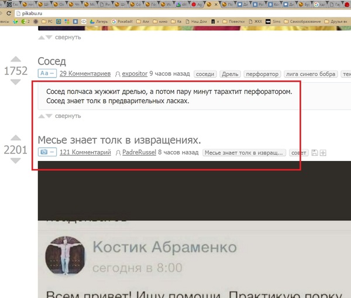Switch to the 'Чт' browser tab

(x=74, y=4)
